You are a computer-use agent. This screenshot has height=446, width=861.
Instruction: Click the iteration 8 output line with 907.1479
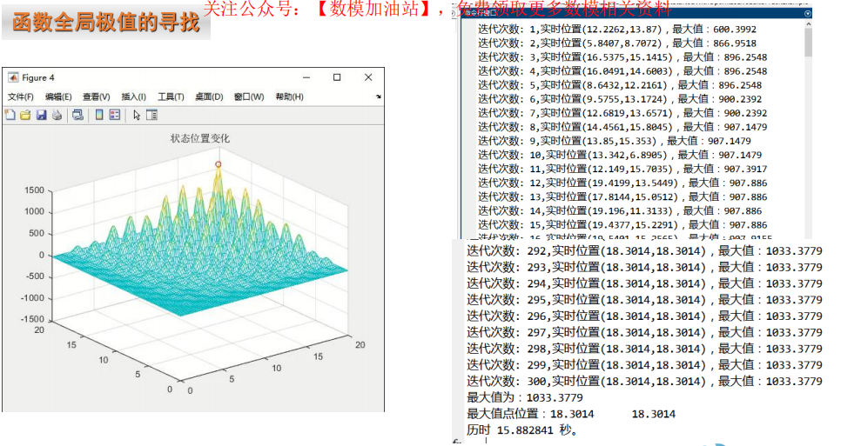(622, 127)
